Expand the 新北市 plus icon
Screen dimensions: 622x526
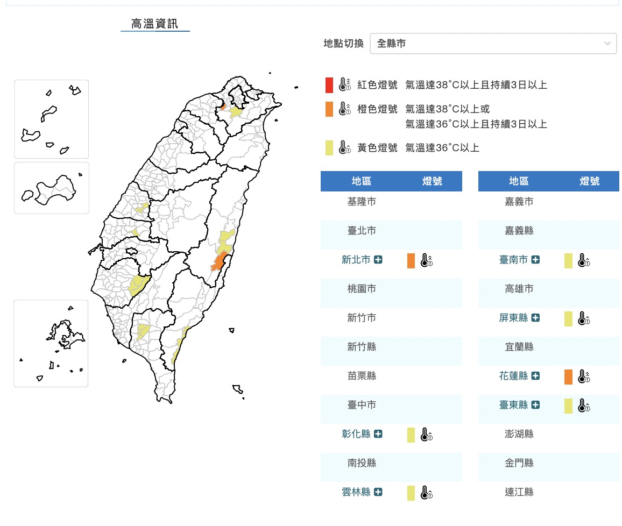(378, 260)
